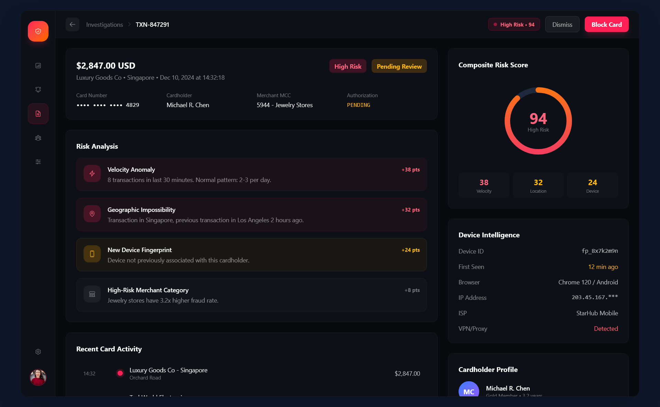Image resolution: width=660 pixels, height=407 pixels.
Task: Expand the Velocity Anomaly risk item
Action: 251,174
